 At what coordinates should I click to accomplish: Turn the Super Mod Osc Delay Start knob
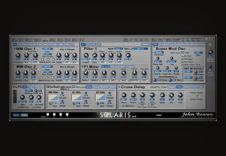click(158, 58)
